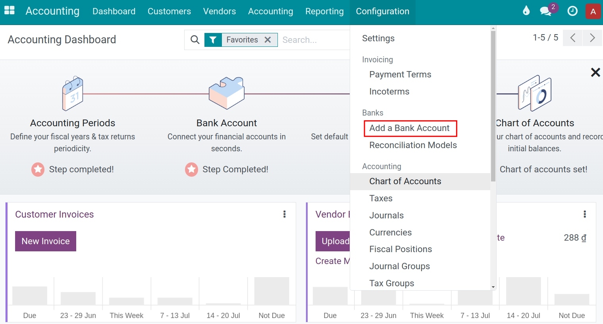Click the '1-5 / 5' pager text
This screenshot has height=324, width=603.
click(x=545, y=38)
